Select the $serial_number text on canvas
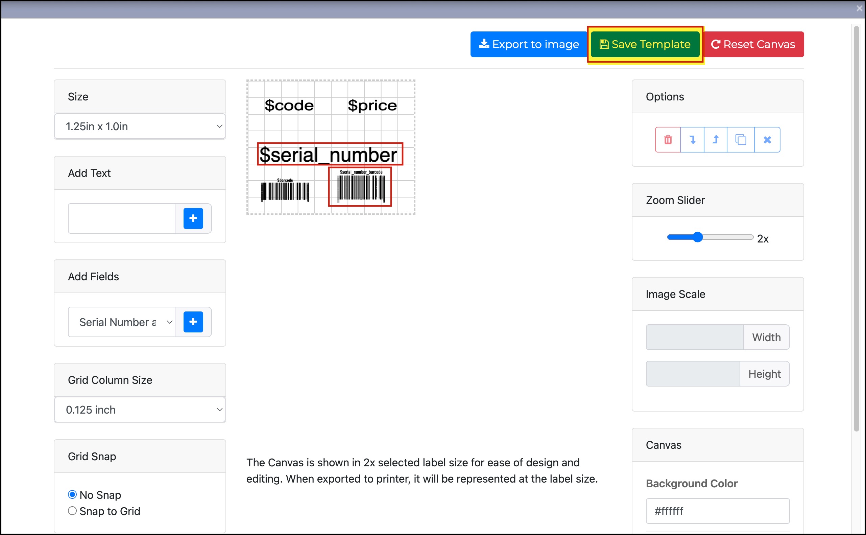 329,154
